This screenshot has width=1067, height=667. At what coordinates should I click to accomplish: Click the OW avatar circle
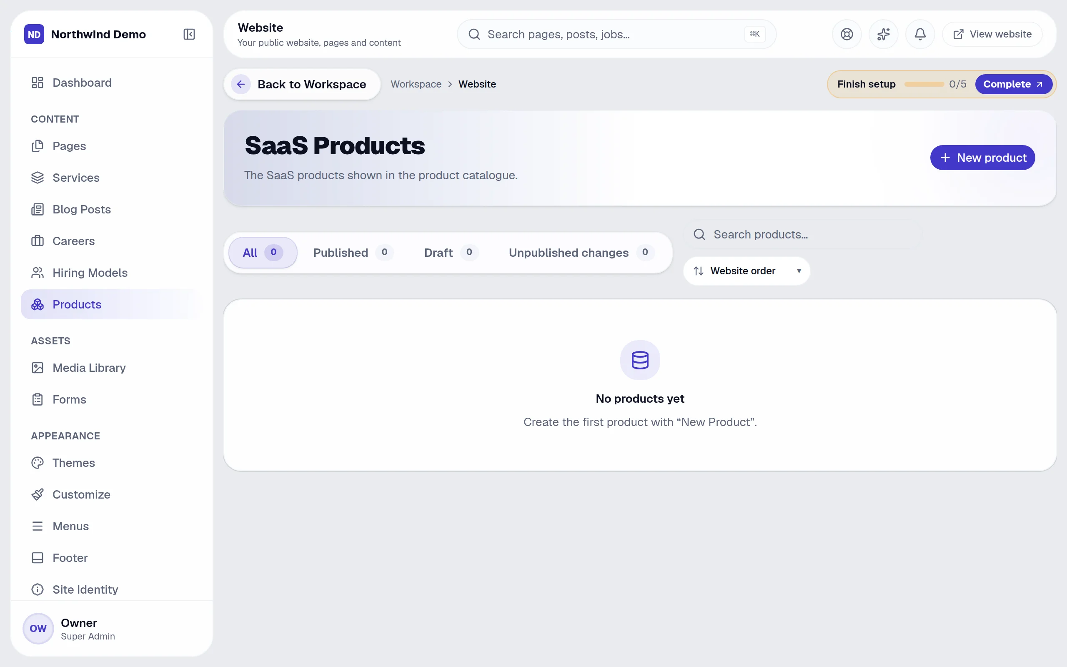pos(38,629)
